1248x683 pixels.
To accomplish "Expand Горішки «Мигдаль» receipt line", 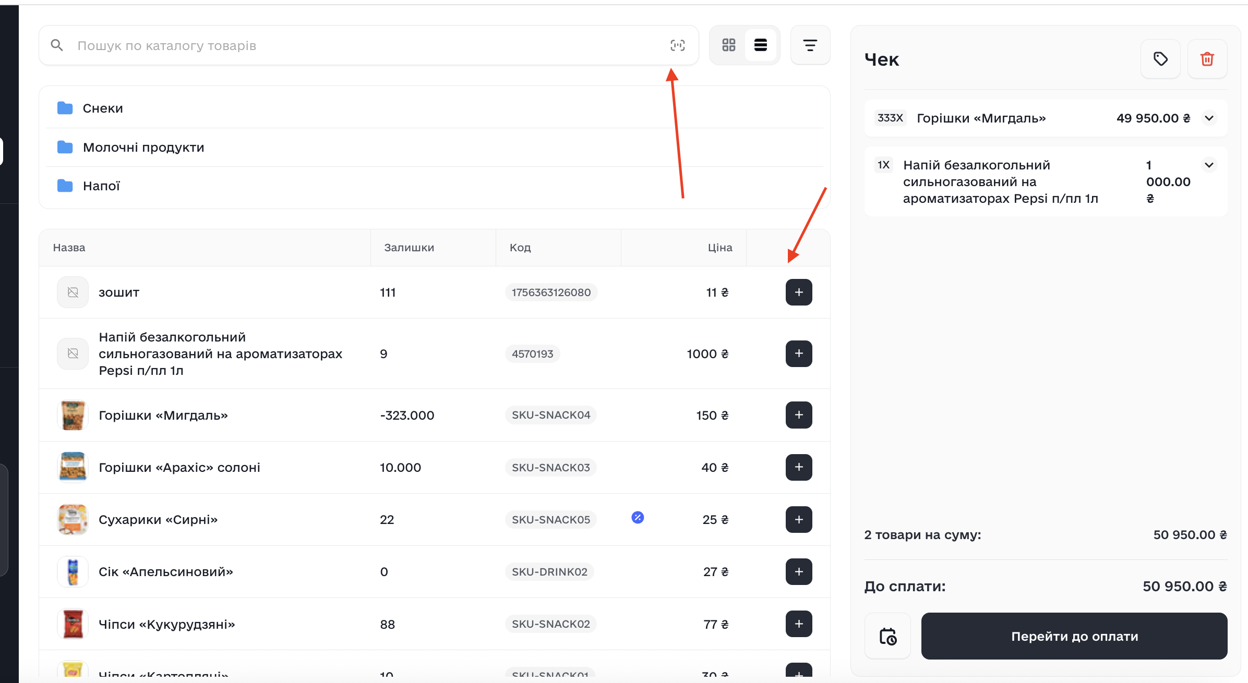I will pos(1208,118).
